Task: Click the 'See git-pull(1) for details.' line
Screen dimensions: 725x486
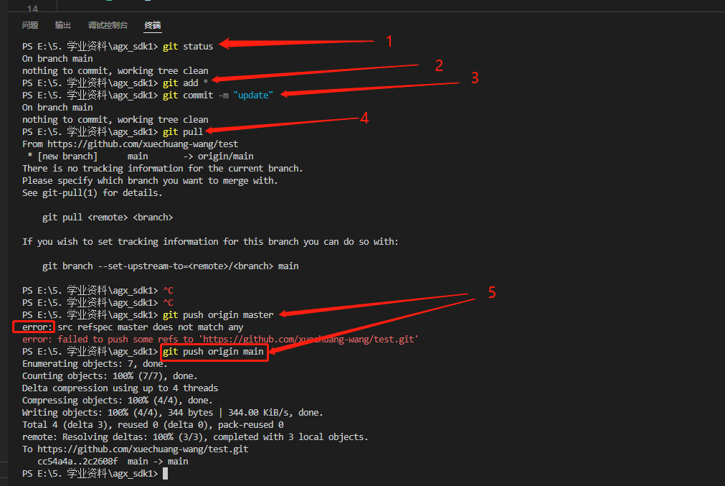Action: (x=92, y=192)
